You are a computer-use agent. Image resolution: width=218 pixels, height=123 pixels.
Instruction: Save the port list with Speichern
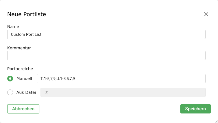(x=195, y=109)
